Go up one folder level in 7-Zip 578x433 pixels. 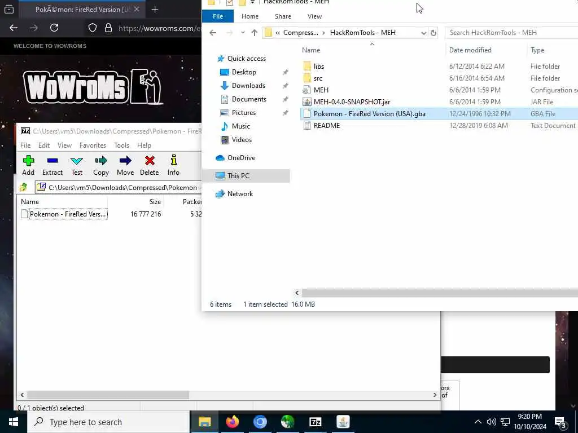(24, 187)
